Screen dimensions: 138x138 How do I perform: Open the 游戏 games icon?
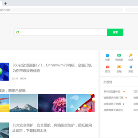coord(107,67)
